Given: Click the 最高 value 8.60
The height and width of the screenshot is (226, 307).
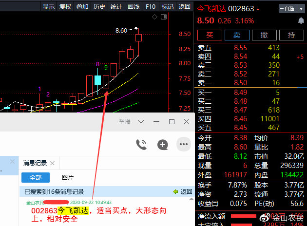Looking at the screenshot, I should 240,147.
